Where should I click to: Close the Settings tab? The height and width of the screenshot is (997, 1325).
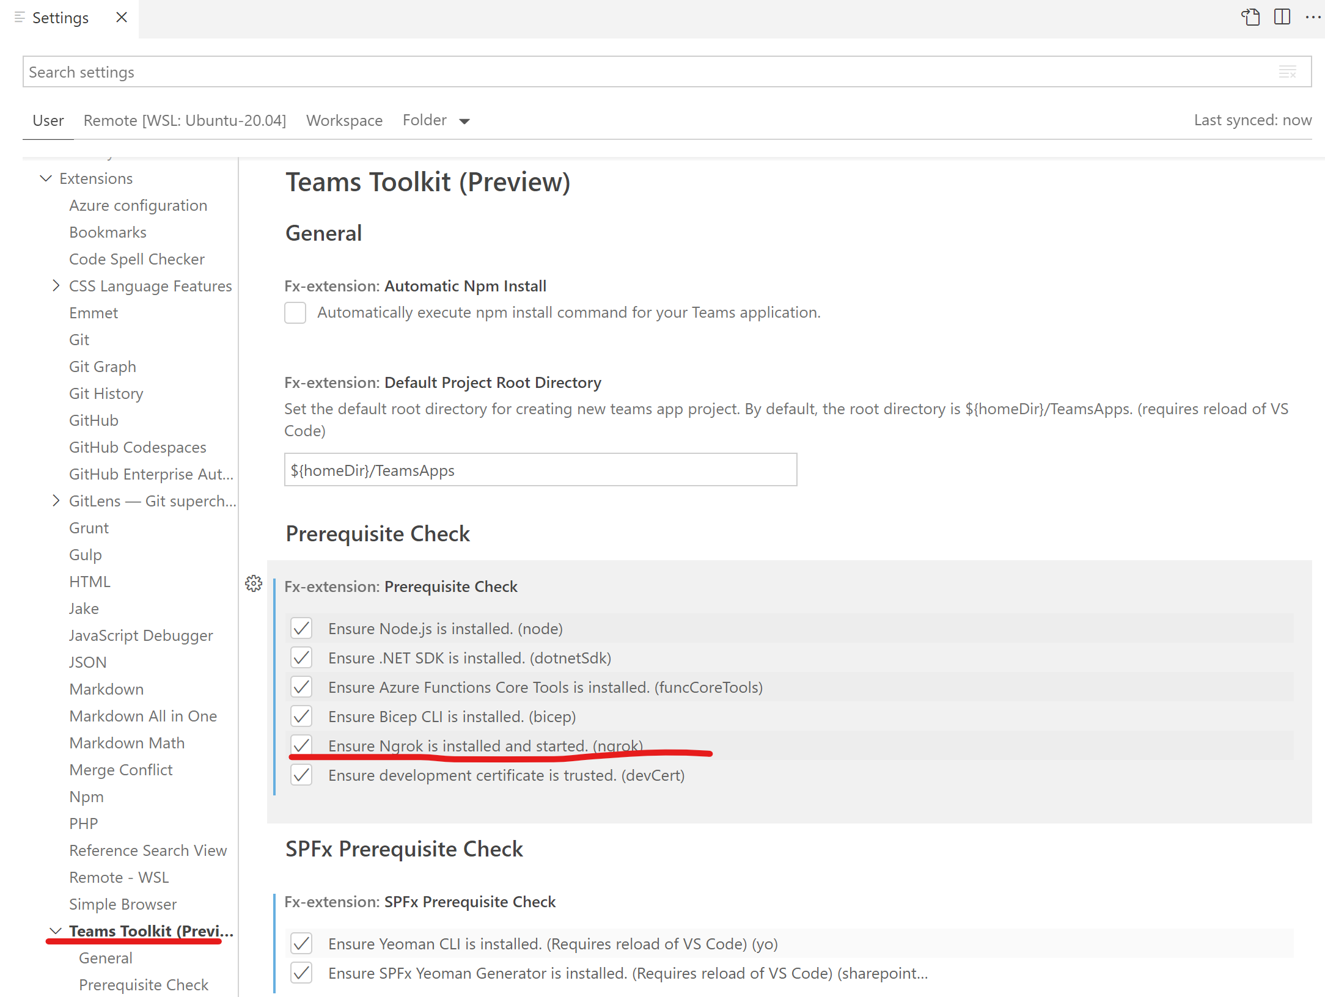click(120, 18)
